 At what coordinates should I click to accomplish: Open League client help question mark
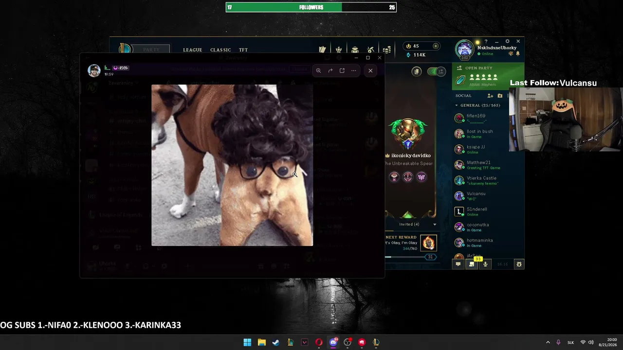pyautogui.click(x=486, y=42)
